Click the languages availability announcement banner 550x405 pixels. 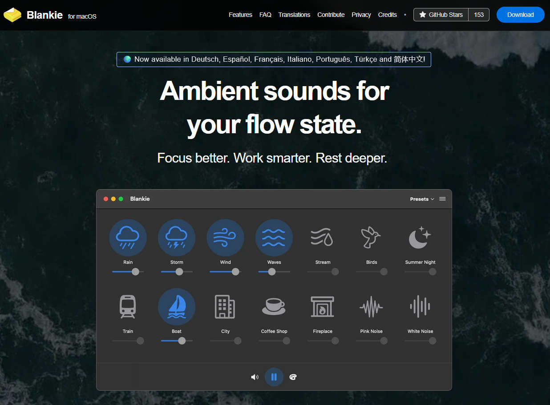[x=274, y=59]
